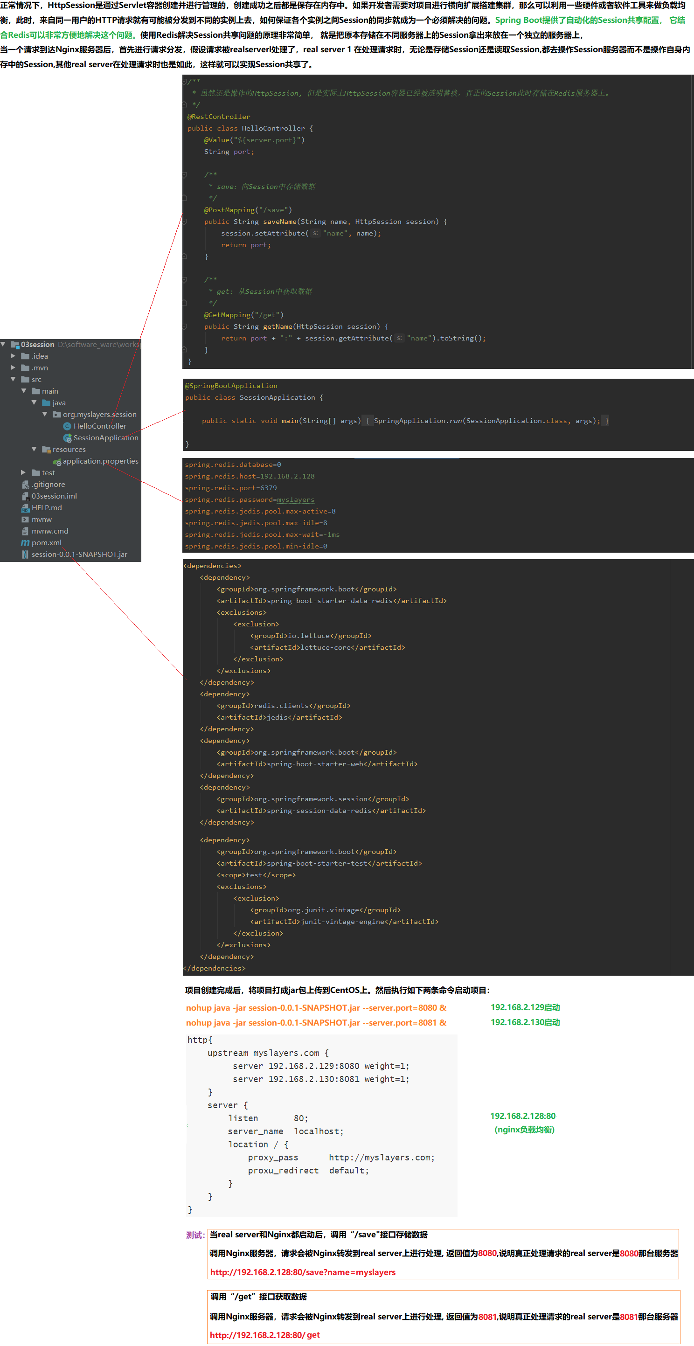Select mvnw.cmd in project tree
The height and width of the screenshot is (1346, 694).
(x=49, y=531)
